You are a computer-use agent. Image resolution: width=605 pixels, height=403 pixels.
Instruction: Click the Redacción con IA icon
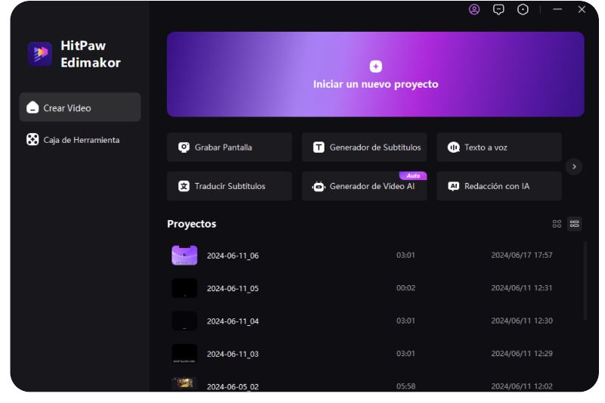[453, 186]
